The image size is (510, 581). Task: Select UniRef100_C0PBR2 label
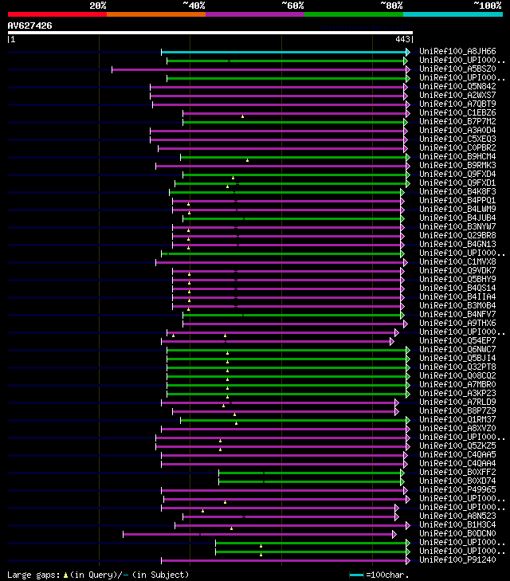coord(457,148)
